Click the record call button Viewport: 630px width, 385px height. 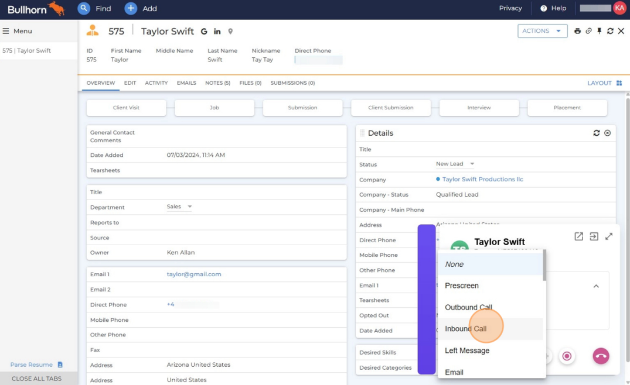click(567, 356)
